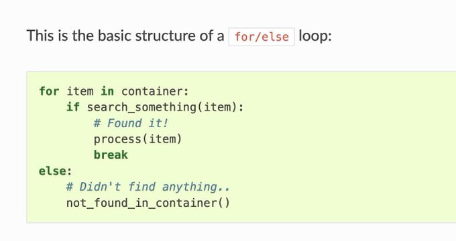Click the bold 'break' statement
The image size is (456, 241).
(111, 155)
